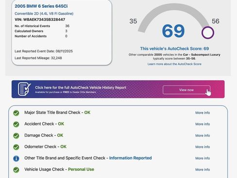Click the gauge low-end label 35
Screen dimensions: 237x178
(133, 21)
